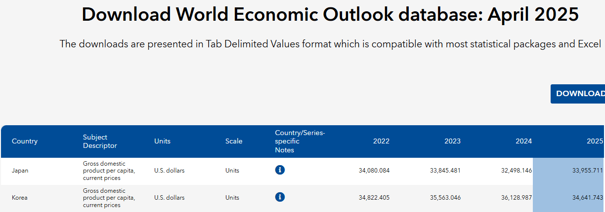
Task: Click the 2024 year column header
Action: pyautogui.click(x=523, y=141)
